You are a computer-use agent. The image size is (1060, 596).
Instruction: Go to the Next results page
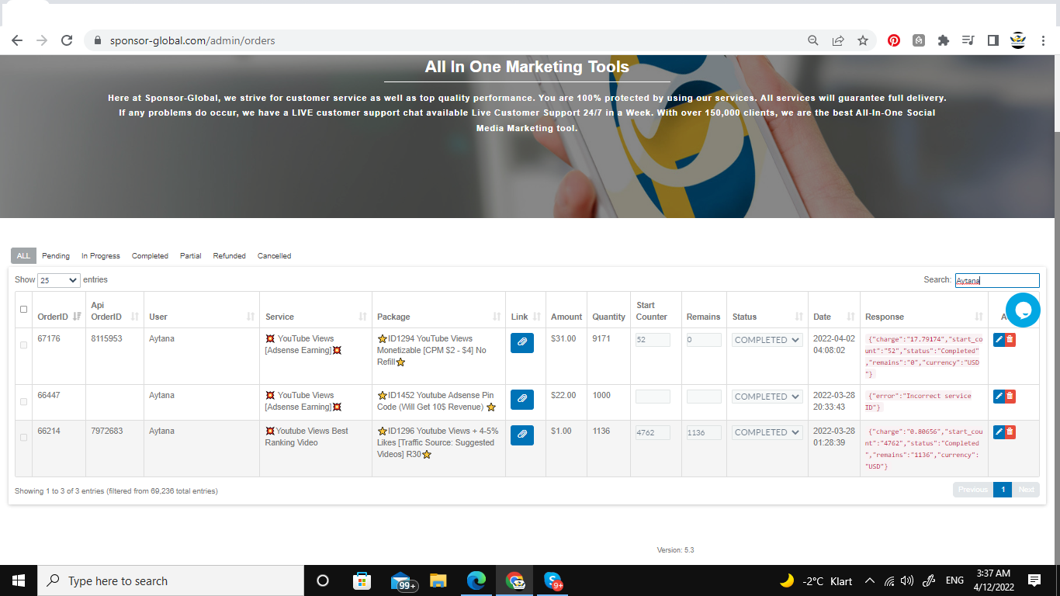(x=1026, y=490)
